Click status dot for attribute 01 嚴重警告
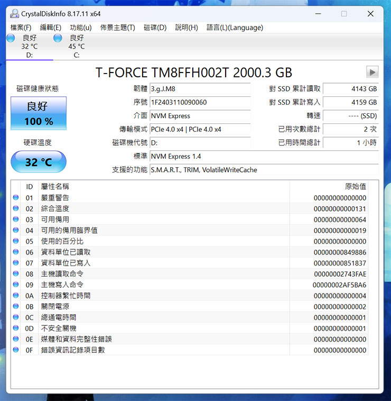Viewport: 391px width, 401px height. pyautogui.click(x=16, y=197)
